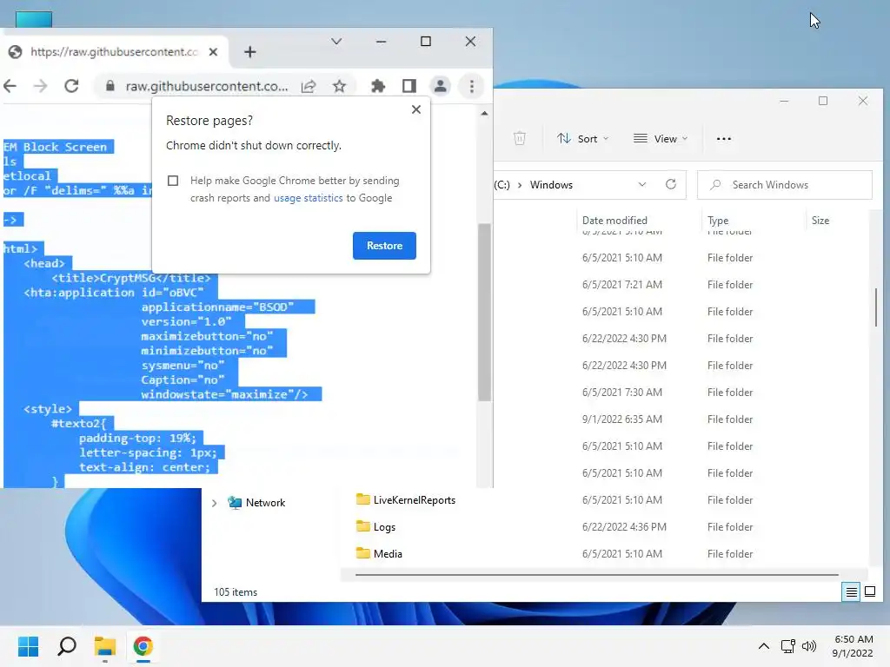Select Windows in the address breadcrumb
The width and height of the screenshot is (890, 667).
pyautogui.click(x=551, y=185)
